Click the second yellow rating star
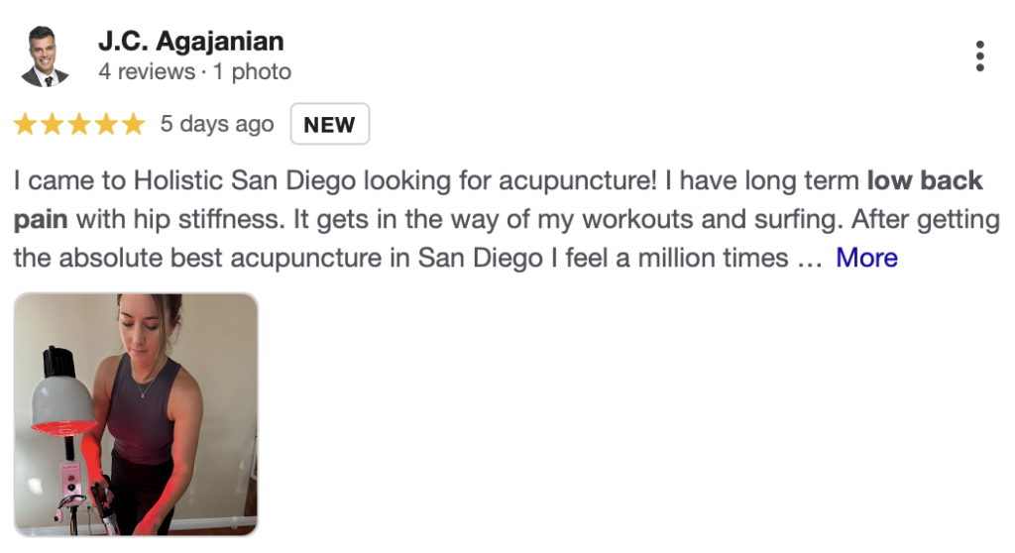 [52, 125]
